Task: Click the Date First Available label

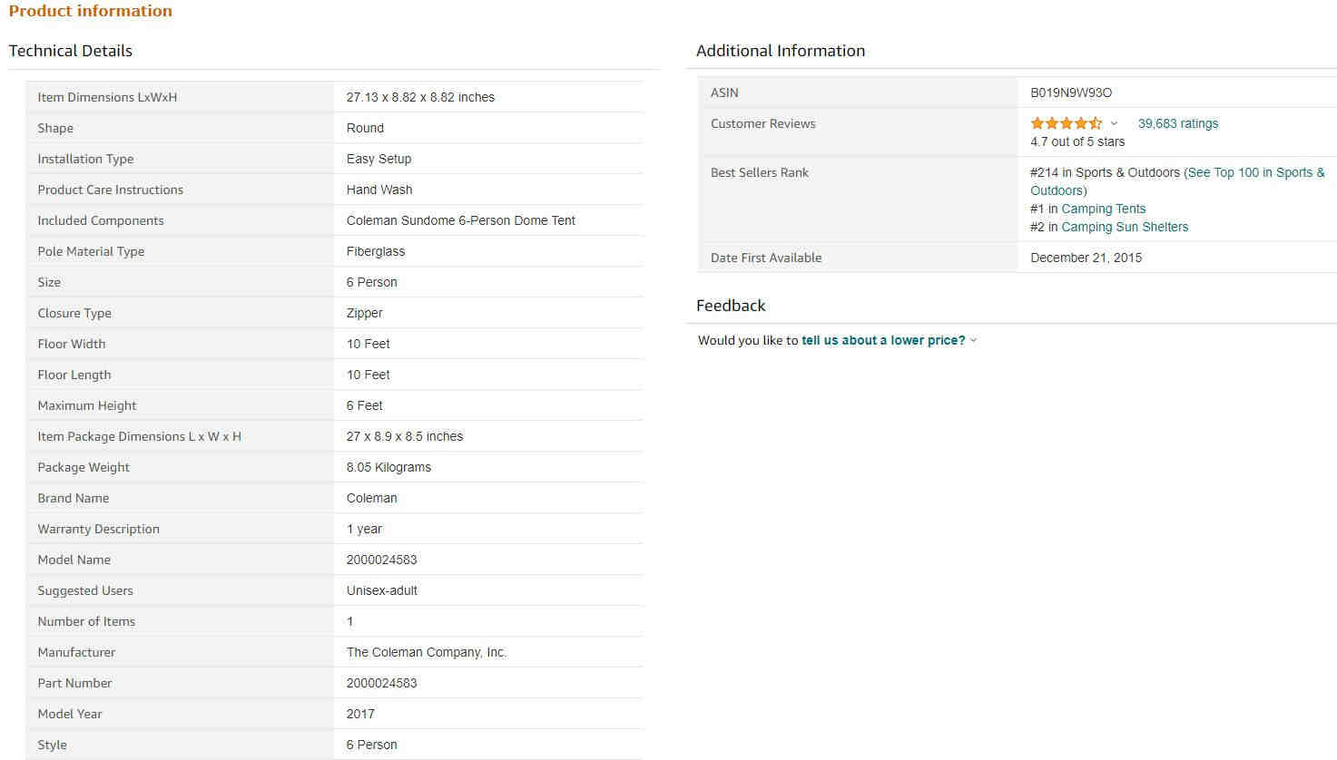Action: coord(766,258)
